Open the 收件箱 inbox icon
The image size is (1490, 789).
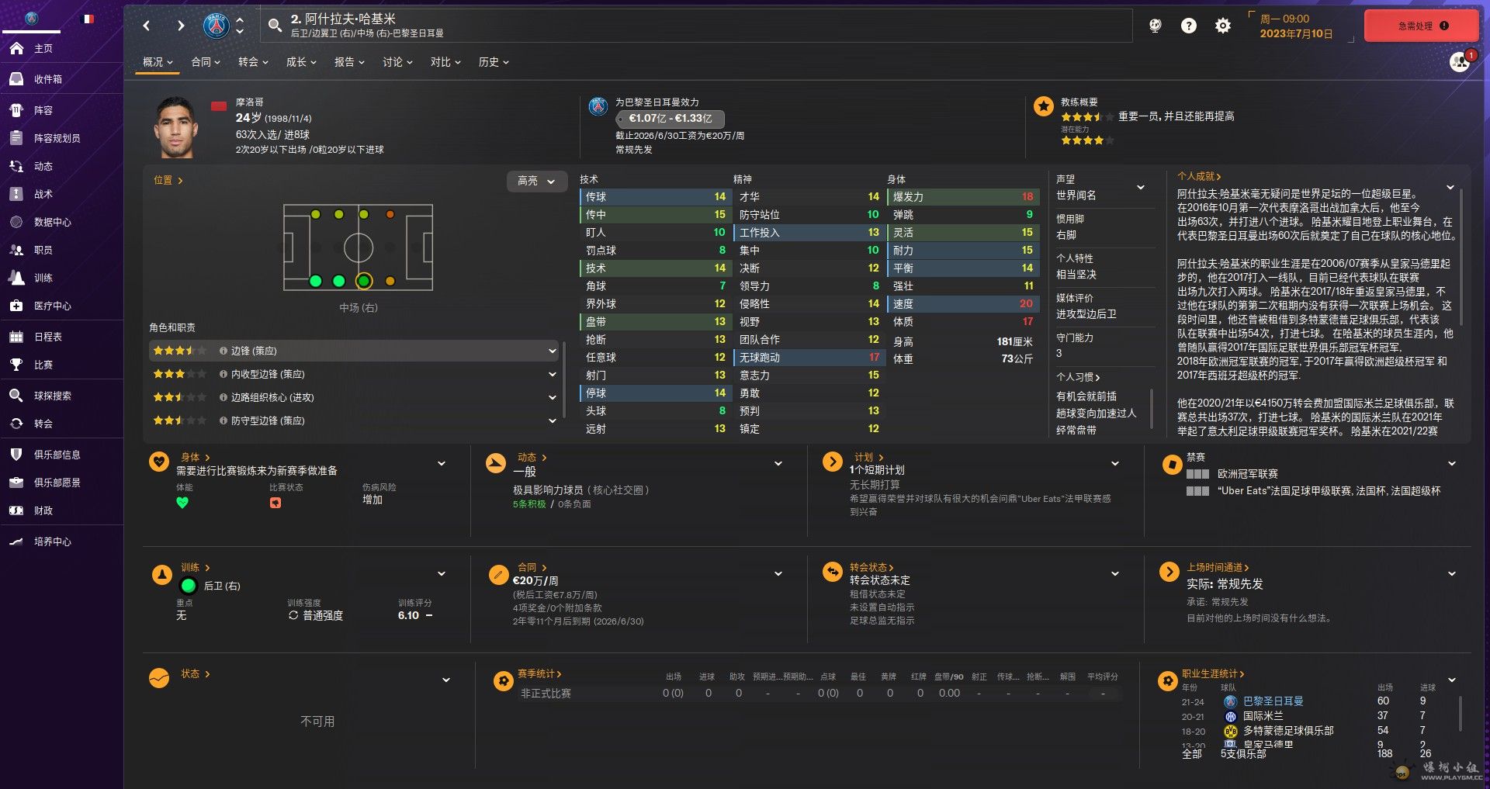point(16,79)
